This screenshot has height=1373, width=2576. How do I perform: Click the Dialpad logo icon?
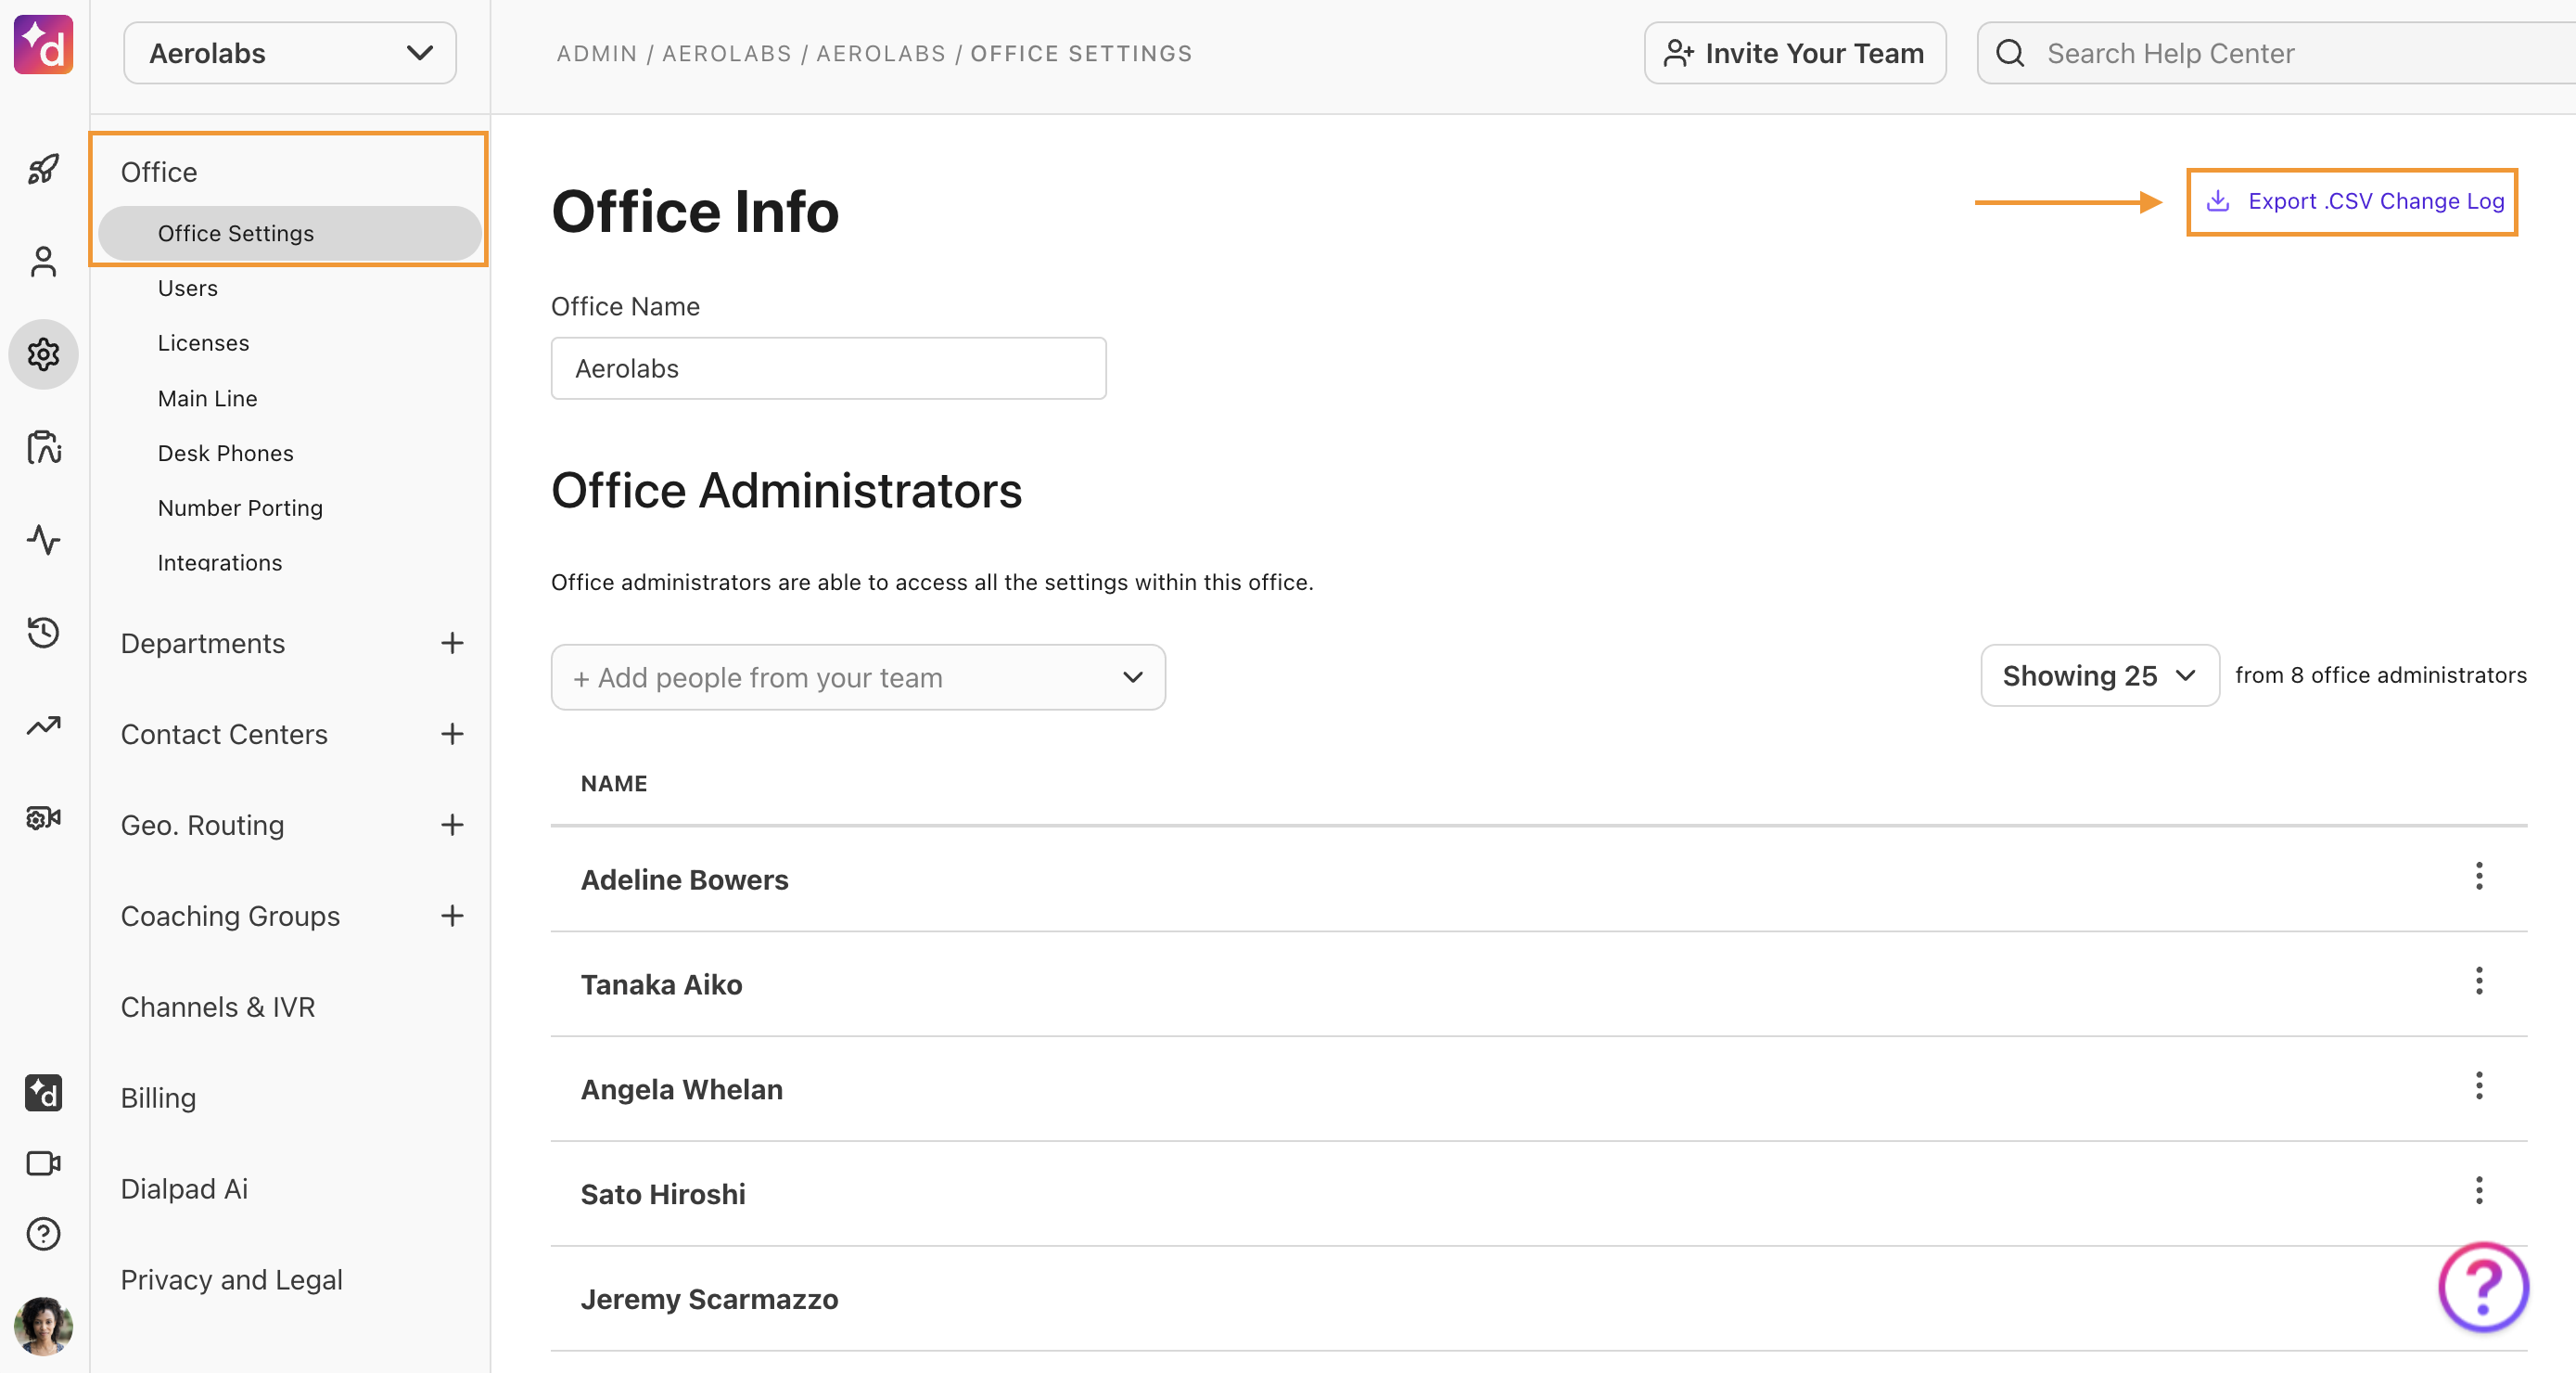pyautogui.click(x=43, y=45)
